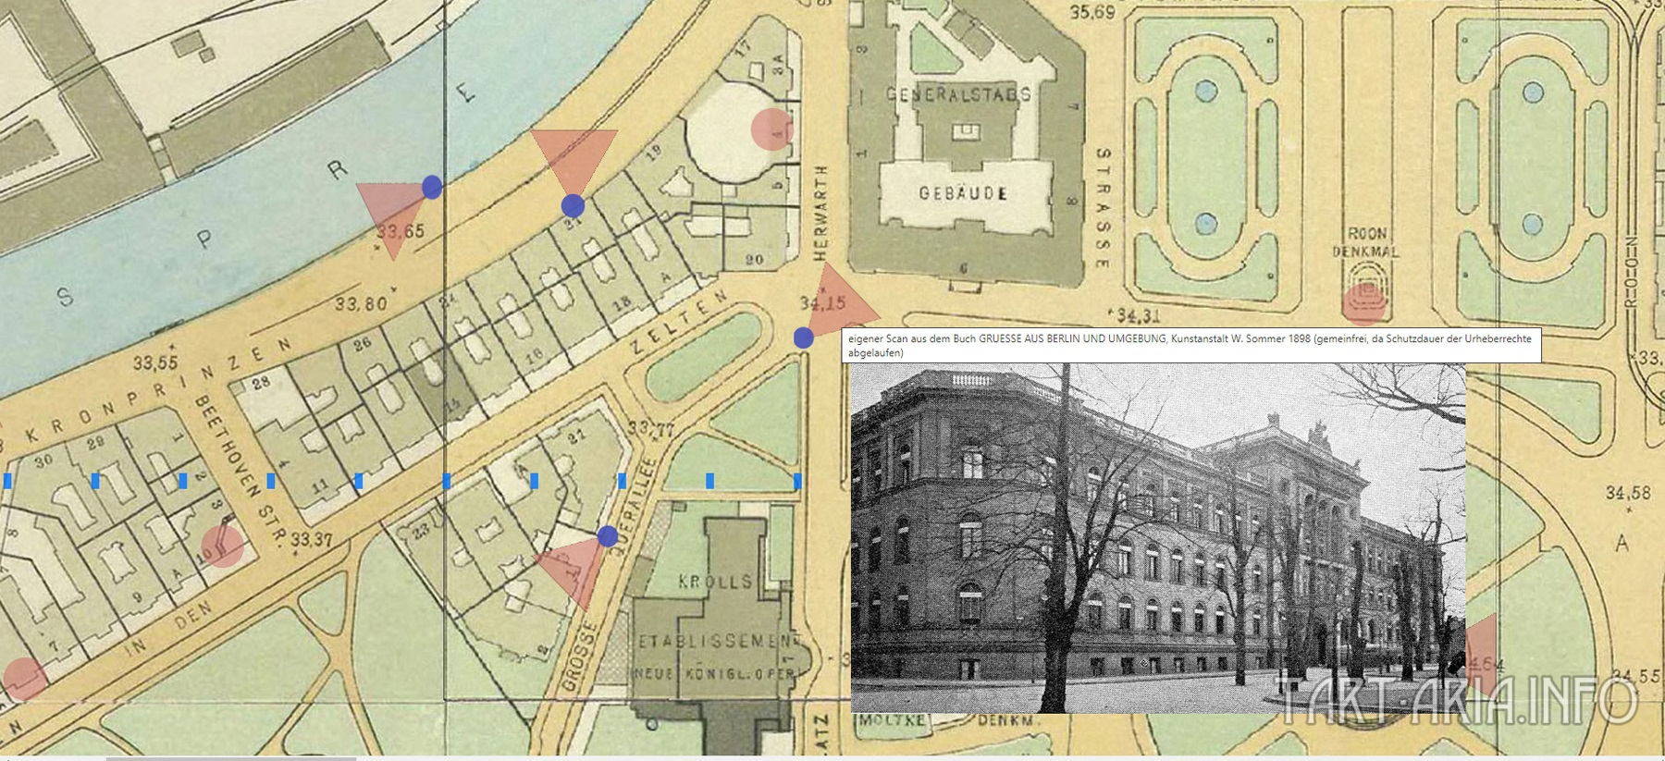This screenshot has width=1665, height=761.
Task: Select the blue viewpoint dot beside elevation 33,65
Action: (432, 187)
